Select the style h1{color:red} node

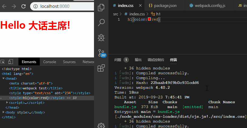37,98
